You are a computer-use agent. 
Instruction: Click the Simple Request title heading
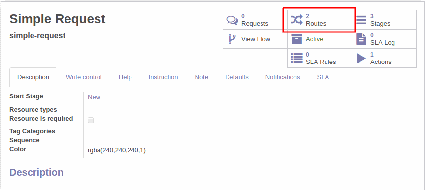(58, 19)
